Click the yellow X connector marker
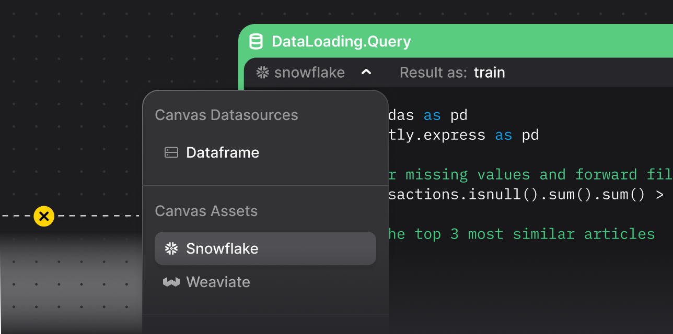The width and height of the screenshot is (673, 334). [44, 216]
